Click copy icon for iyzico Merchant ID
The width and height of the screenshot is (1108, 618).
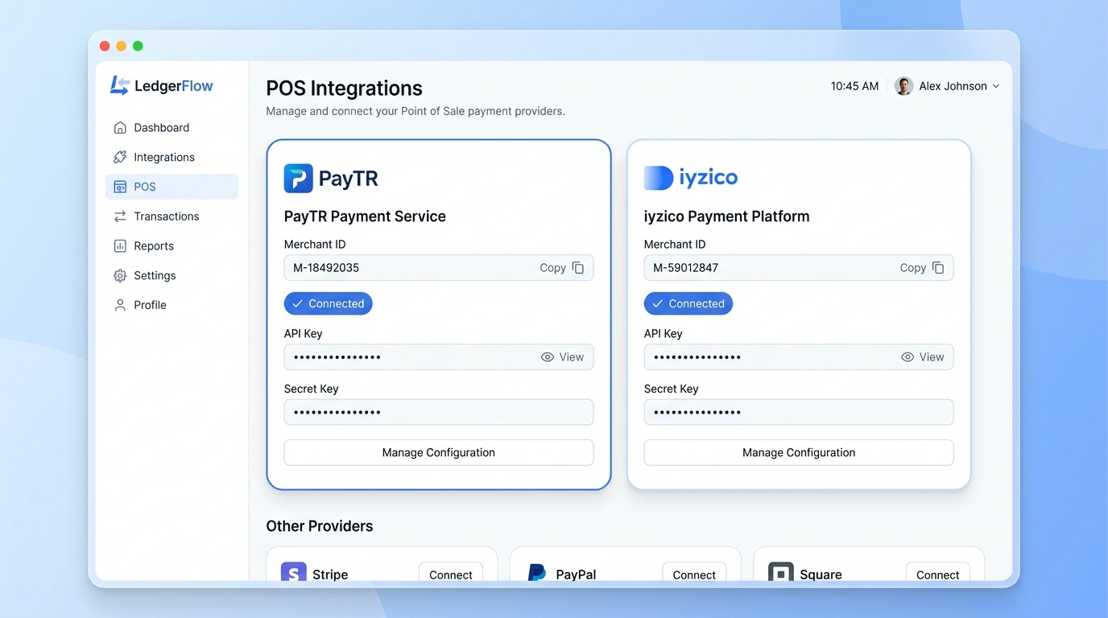[x=938, y=268]
